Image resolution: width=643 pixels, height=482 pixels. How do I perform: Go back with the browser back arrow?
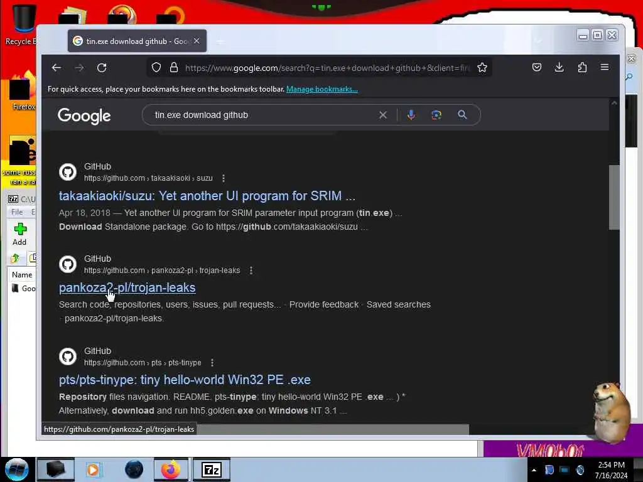(57, 68)
